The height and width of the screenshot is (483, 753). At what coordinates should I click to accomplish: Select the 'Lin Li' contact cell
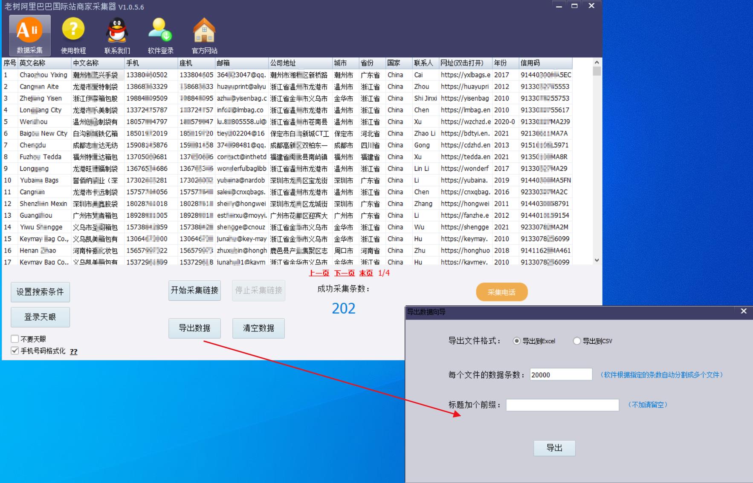point(425,169)
